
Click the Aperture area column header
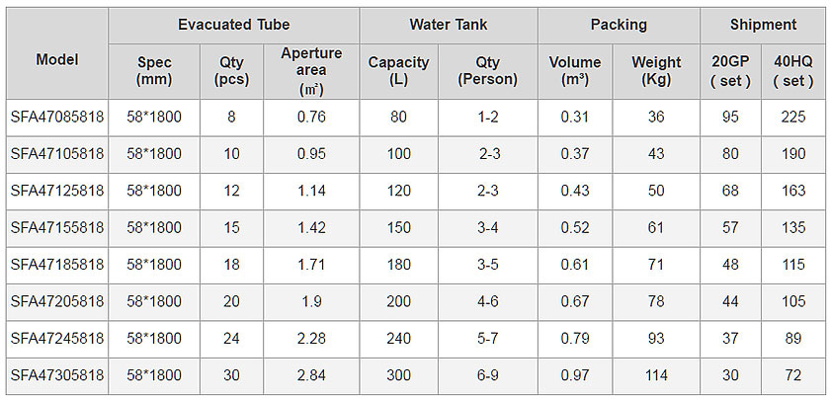[311, 71]
